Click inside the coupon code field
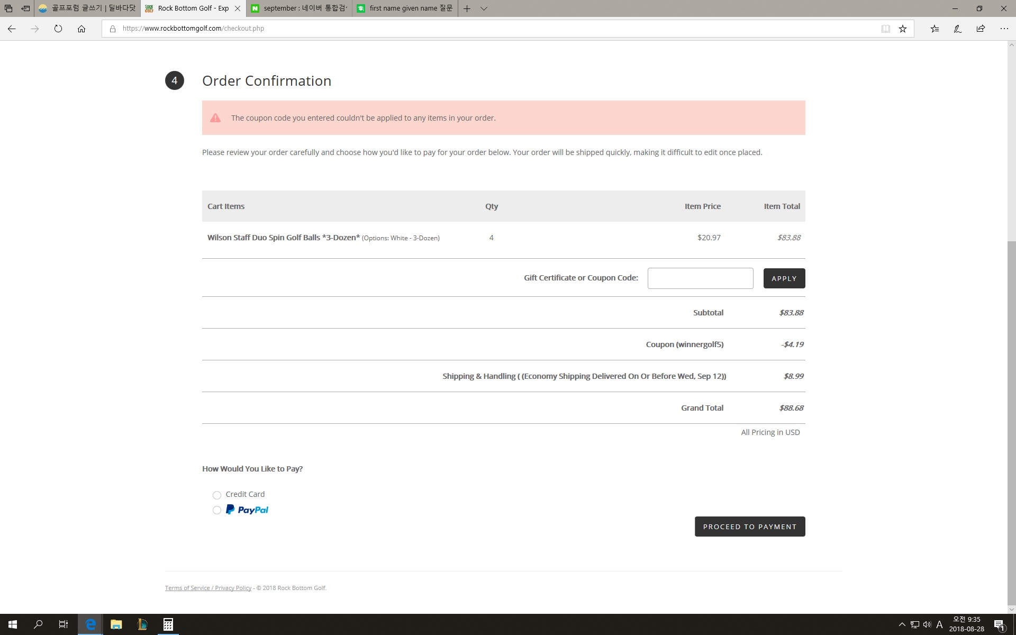 (x=700, y=278)
